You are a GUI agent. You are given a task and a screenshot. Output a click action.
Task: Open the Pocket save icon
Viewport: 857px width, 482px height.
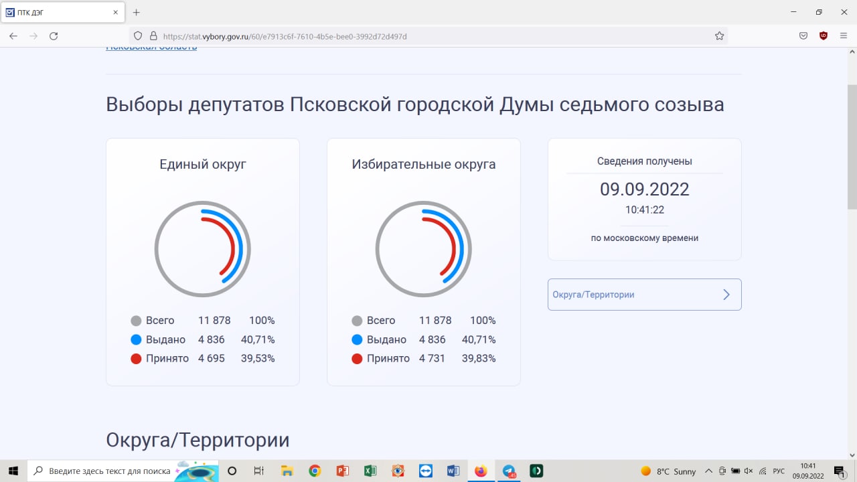pos(803,36)
